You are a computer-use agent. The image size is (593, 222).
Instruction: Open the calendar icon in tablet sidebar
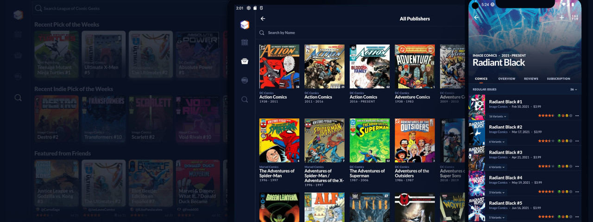pyautogui.click(x=245, y=43)
